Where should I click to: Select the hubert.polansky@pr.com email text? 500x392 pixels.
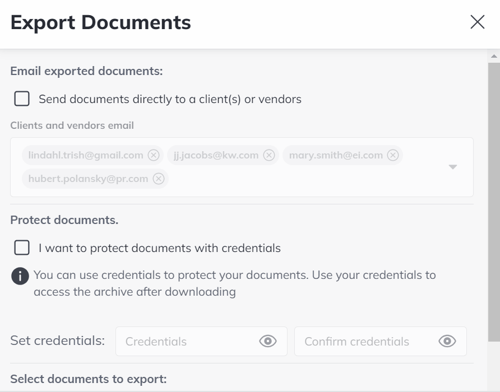tap(88, 179)
